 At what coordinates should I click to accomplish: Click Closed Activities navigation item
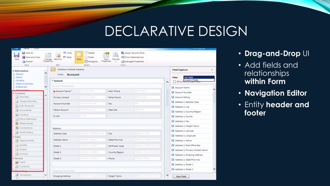click(x=28, y=101)
